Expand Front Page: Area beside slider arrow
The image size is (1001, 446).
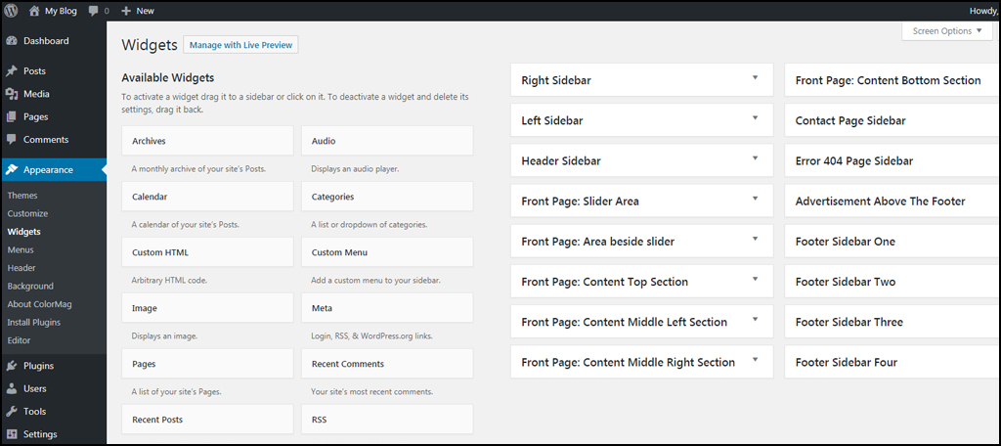pyautogui.click(x=756, y=239)
